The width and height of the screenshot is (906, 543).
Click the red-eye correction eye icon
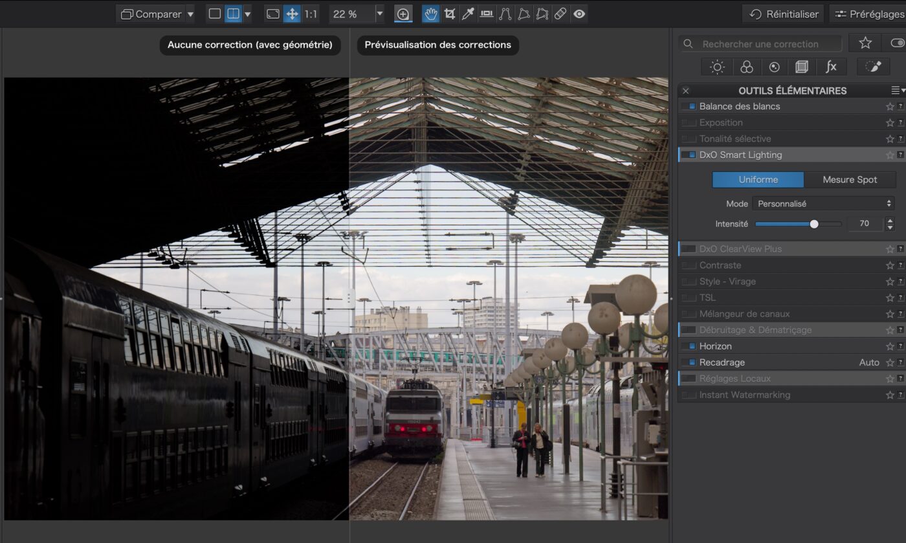coord(579,14)
